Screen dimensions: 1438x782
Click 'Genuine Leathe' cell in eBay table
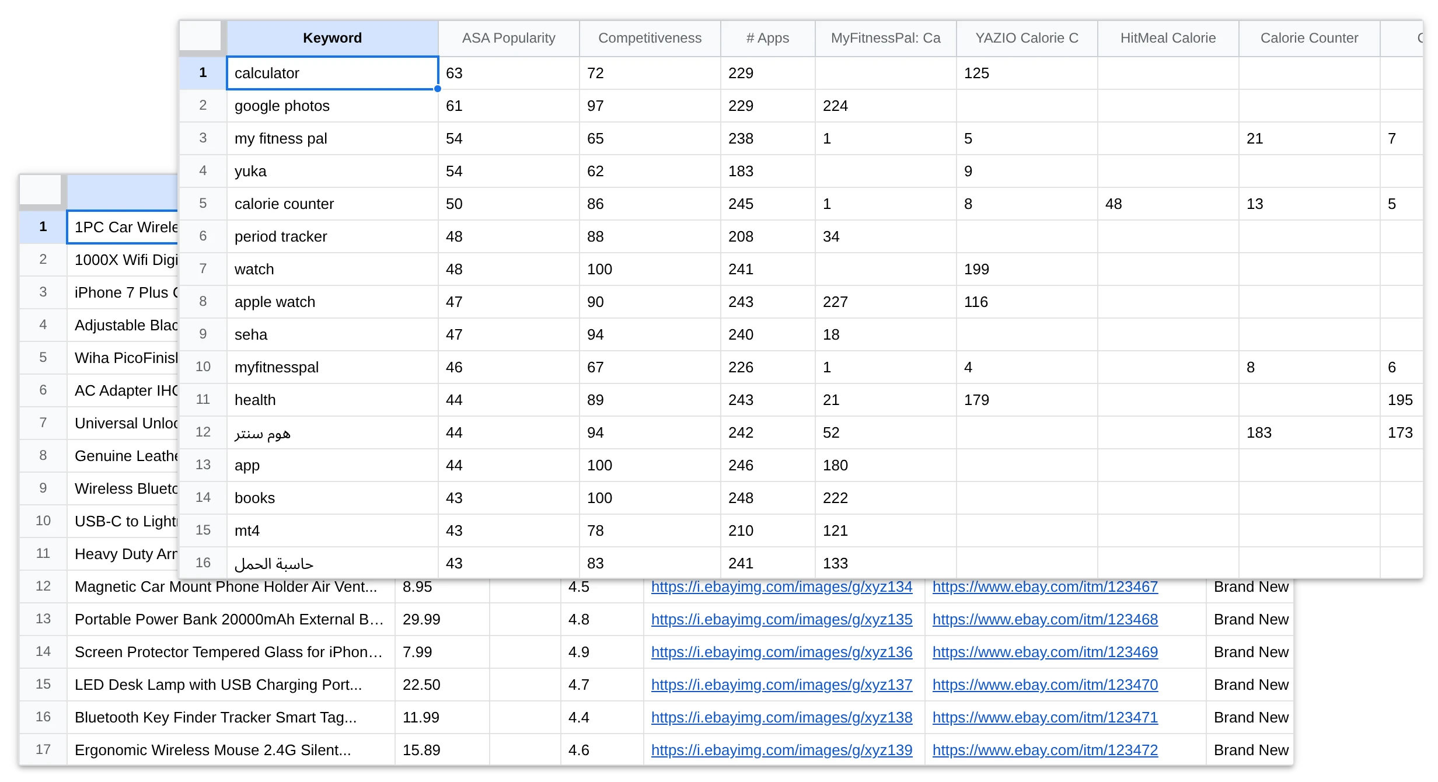click(x=123, y=456)
